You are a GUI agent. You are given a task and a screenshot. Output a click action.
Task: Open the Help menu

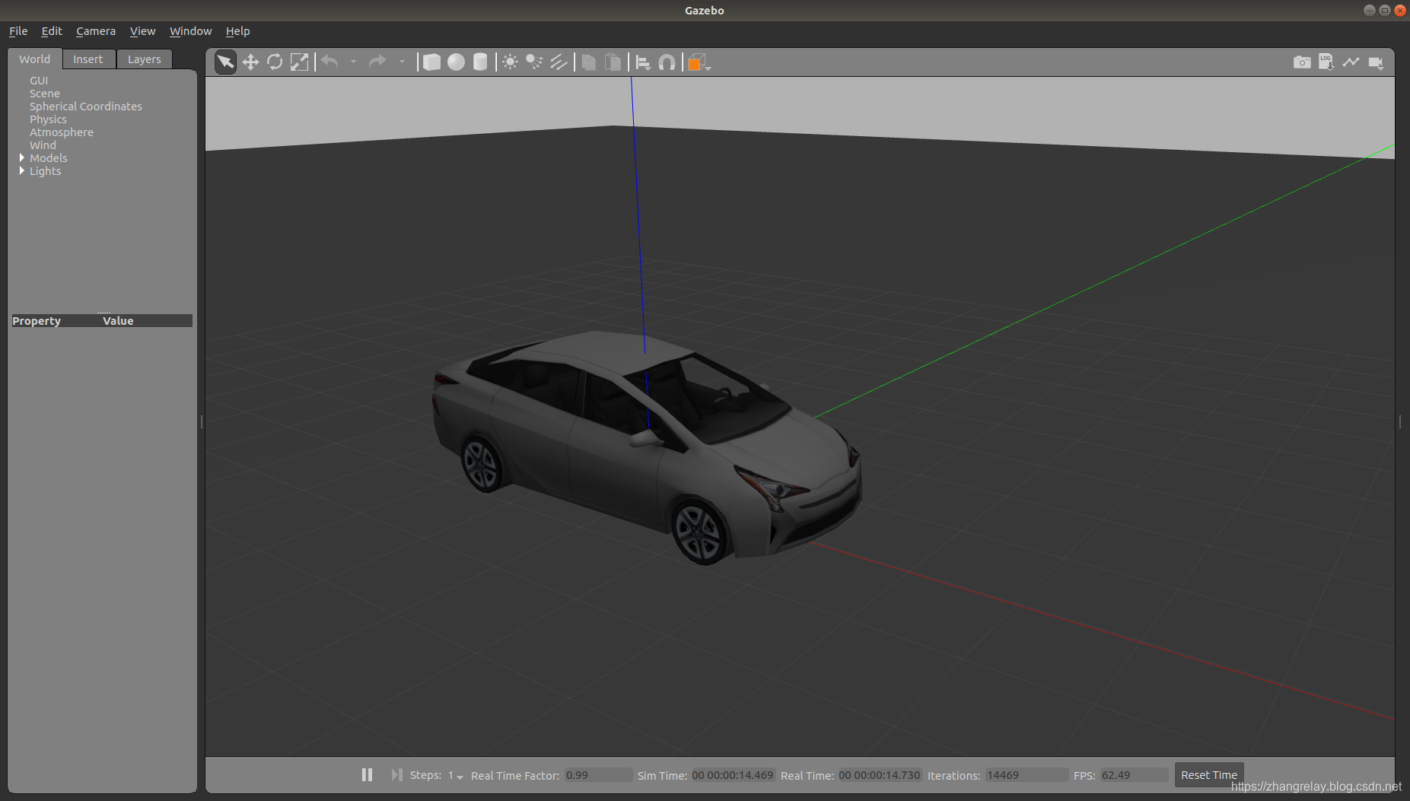pyautogui.click(x=237, y=31)
